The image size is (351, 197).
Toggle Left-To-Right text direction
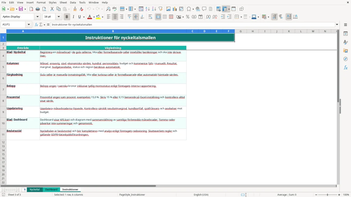pyautogui.click(x=274, y=17)
